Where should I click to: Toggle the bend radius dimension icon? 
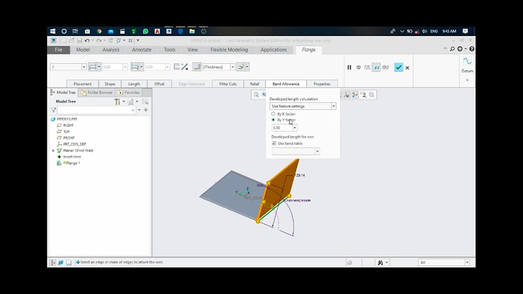click(x=197, y=67)
